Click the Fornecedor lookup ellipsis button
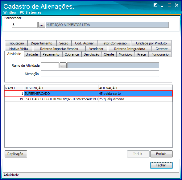Image resolution: width=182 pixels, height=180 pixels. [x=42, y=25]
